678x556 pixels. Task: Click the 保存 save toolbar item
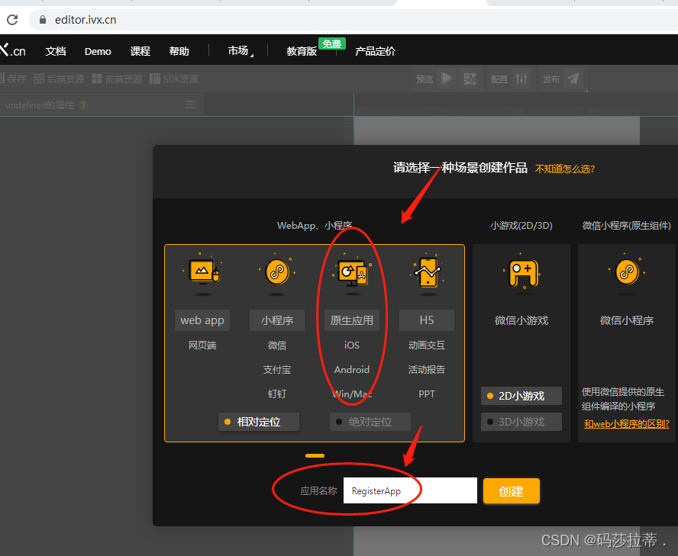(x=13, y=79)
